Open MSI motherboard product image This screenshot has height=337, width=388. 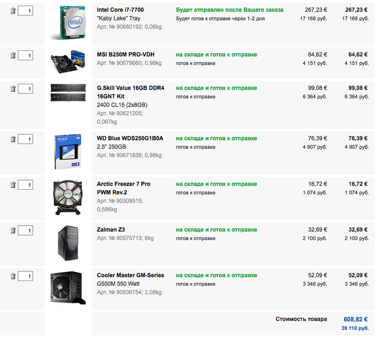pos(68,62)
